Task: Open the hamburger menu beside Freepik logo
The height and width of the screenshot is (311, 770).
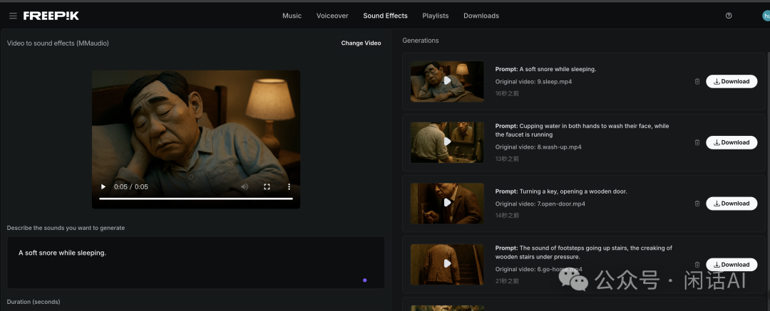Action: [13, 16]
